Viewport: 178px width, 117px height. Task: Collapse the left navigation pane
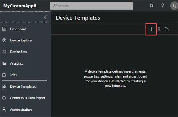click(x=45, y=17)
